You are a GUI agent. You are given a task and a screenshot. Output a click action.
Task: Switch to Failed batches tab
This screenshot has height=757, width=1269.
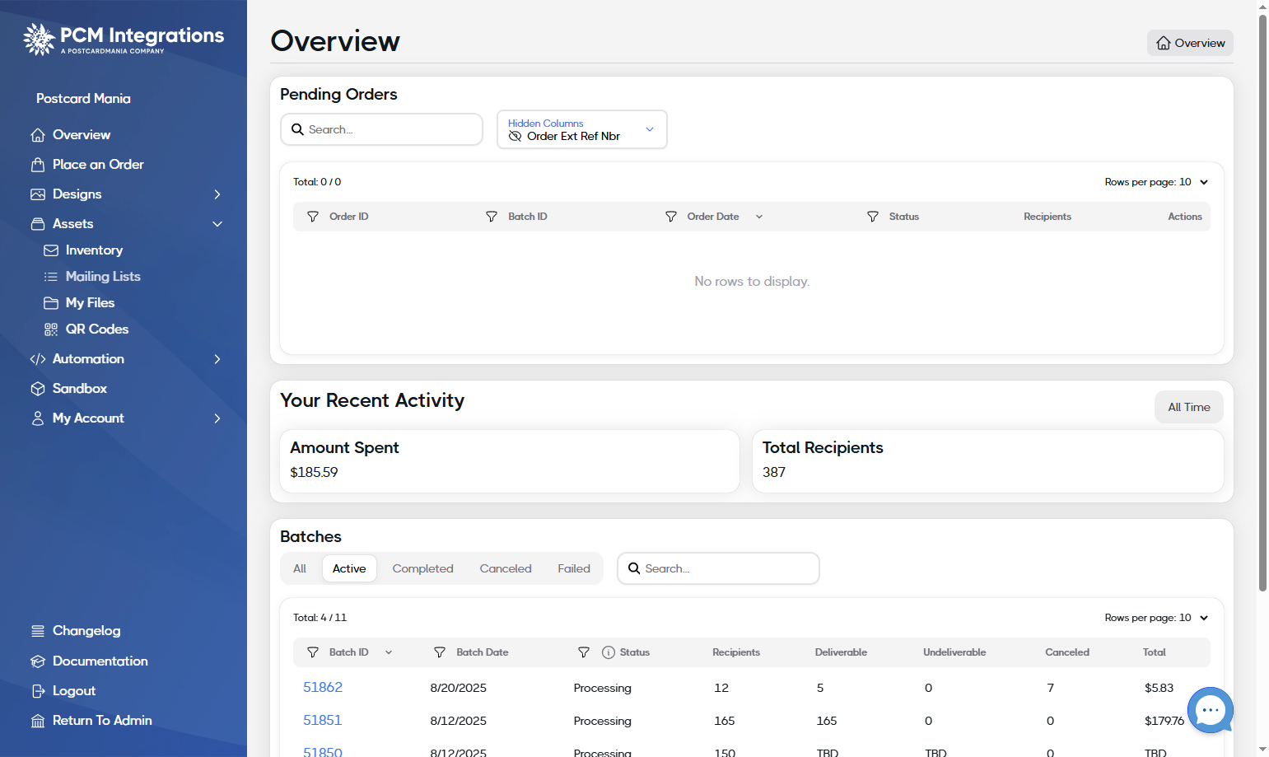574,568
